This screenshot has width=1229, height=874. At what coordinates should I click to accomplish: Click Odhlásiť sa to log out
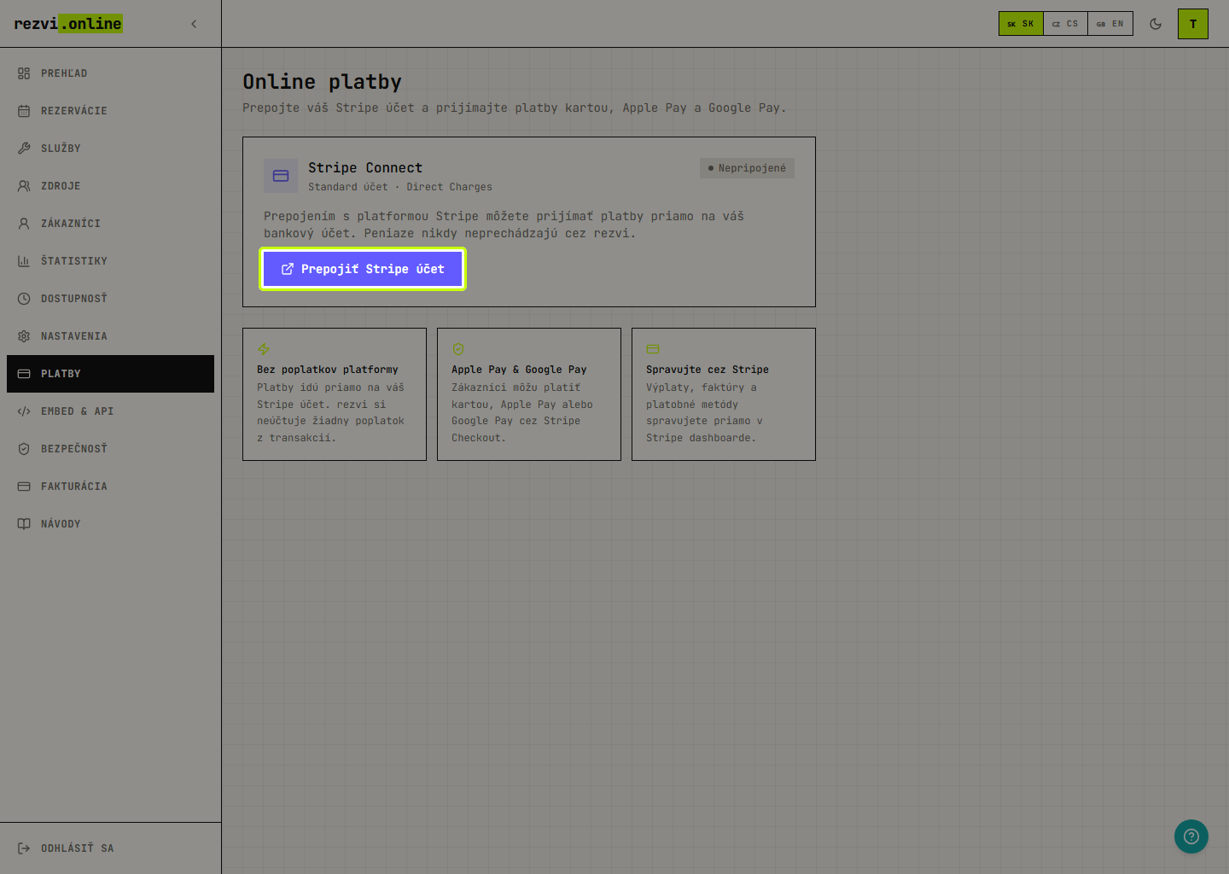[110, 848]
